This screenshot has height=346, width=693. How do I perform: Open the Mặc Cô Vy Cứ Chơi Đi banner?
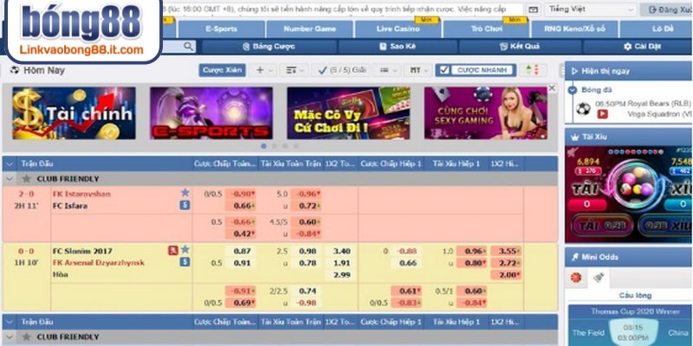coord(349,113)
